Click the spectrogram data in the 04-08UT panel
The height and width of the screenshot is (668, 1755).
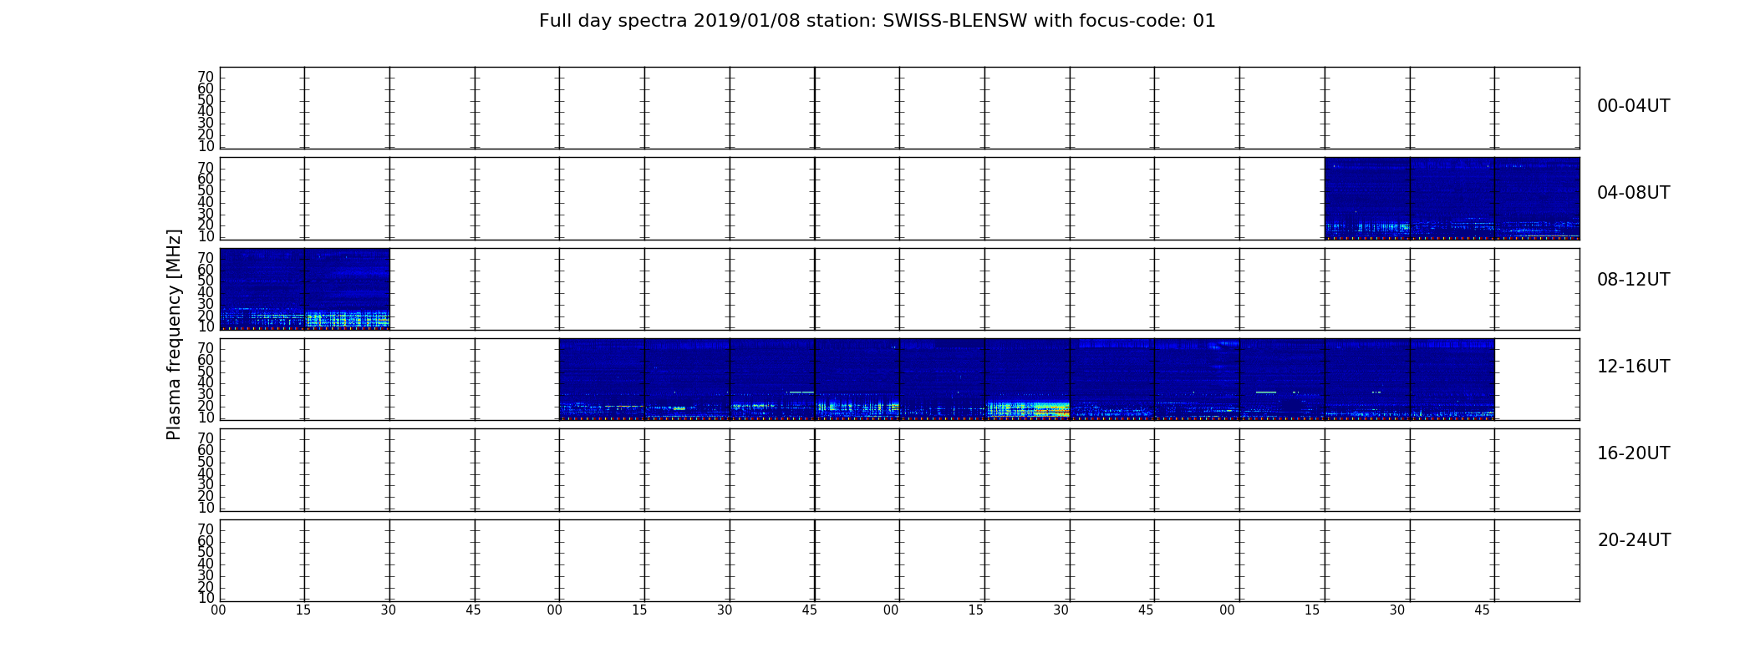(1452, 199)
